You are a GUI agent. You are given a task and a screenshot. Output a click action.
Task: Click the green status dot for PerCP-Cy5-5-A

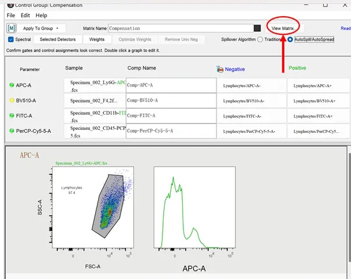12,131
